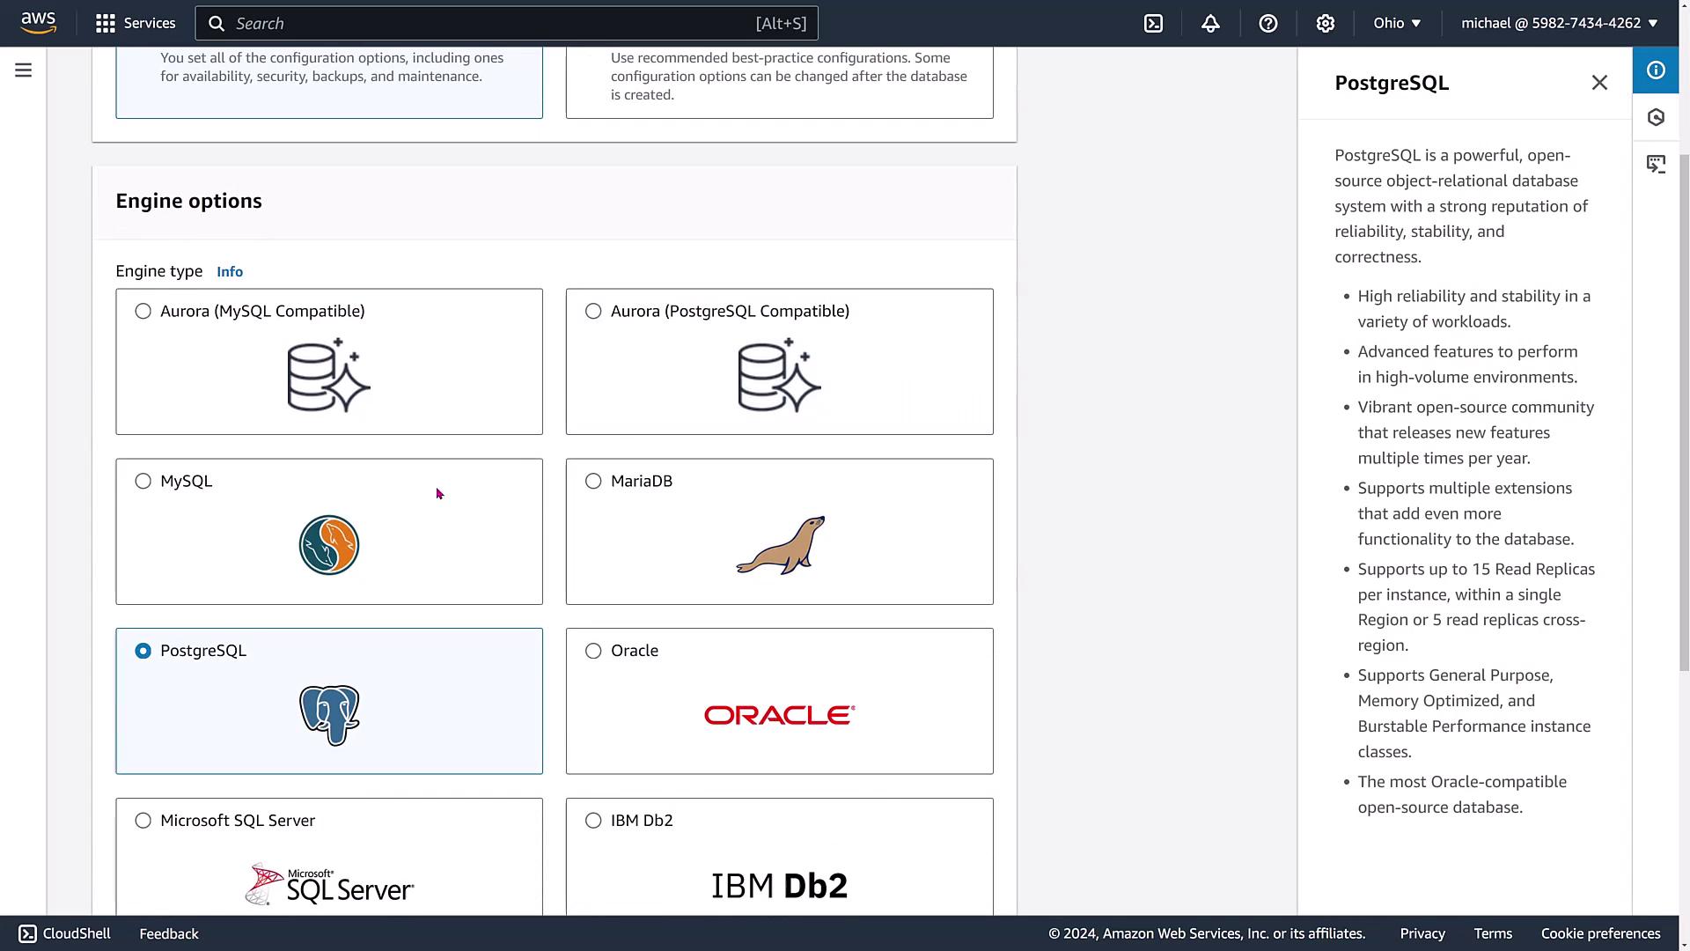1690x951 pixels.
Task: Open the hamburger side navigation menu
Action: tap(24, 70)
